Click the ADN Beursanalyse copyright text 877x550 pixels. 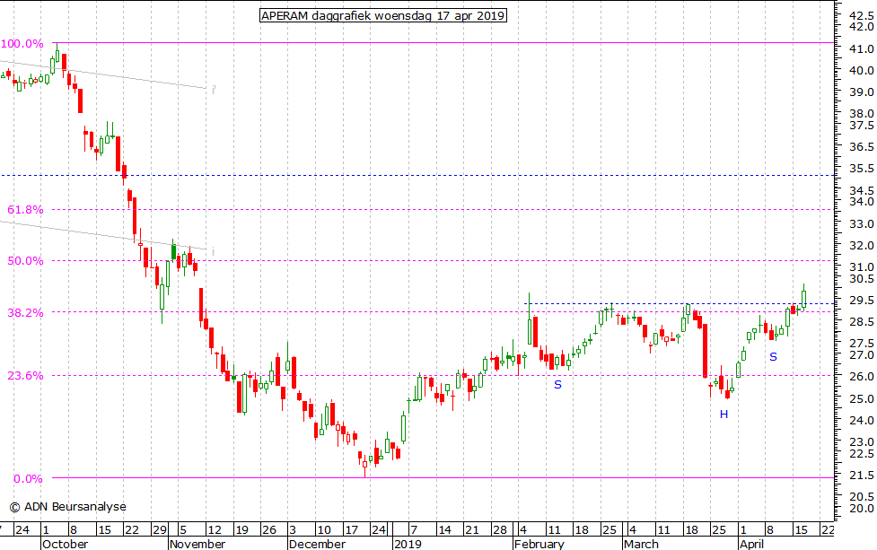[67, 507]
